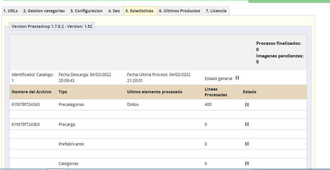Screen dimensions: 330x170
Task: Click the Lineas Procesadas column header
Action: tap(216, 92)
